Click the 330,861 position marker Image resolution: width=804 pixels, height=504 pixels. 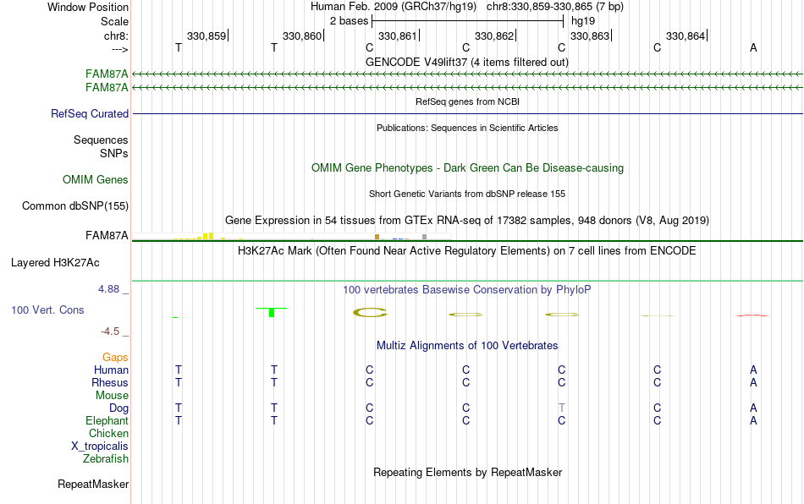pyautogui.click(x=398, y=36)
